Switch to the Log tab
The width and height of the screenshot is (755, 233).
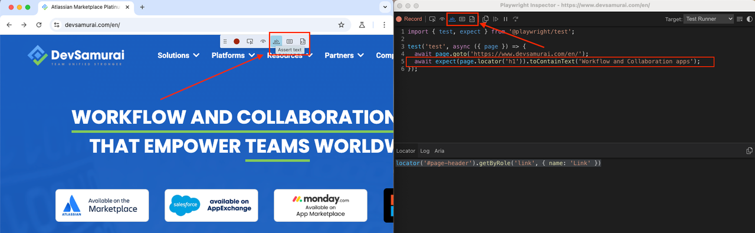[x=425, y=151]
